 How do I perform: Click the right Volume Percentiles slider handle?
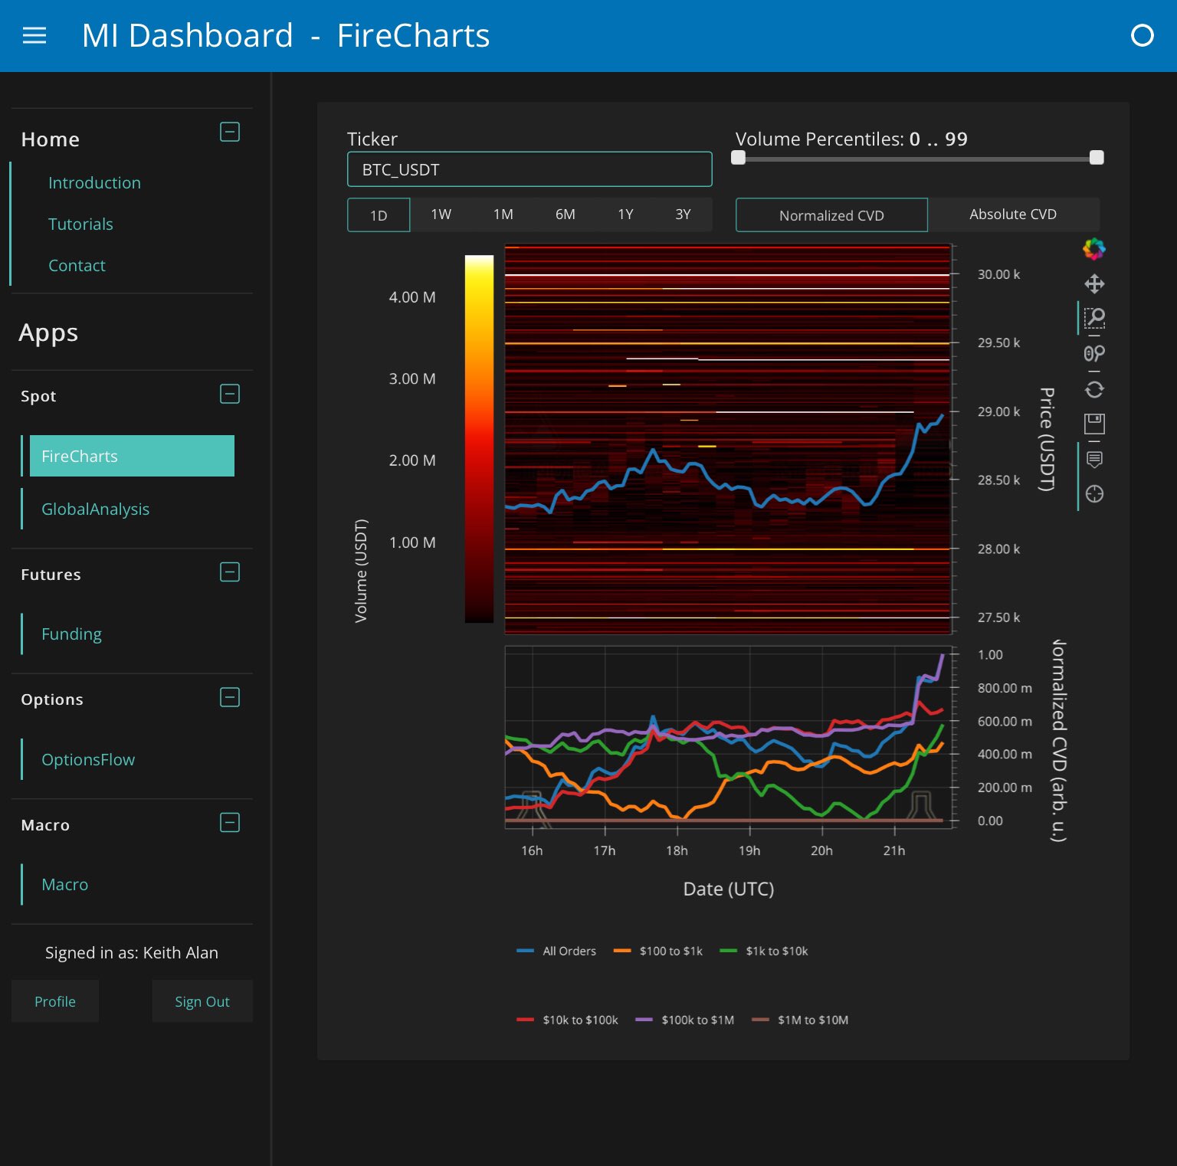tap(1097, 158)
